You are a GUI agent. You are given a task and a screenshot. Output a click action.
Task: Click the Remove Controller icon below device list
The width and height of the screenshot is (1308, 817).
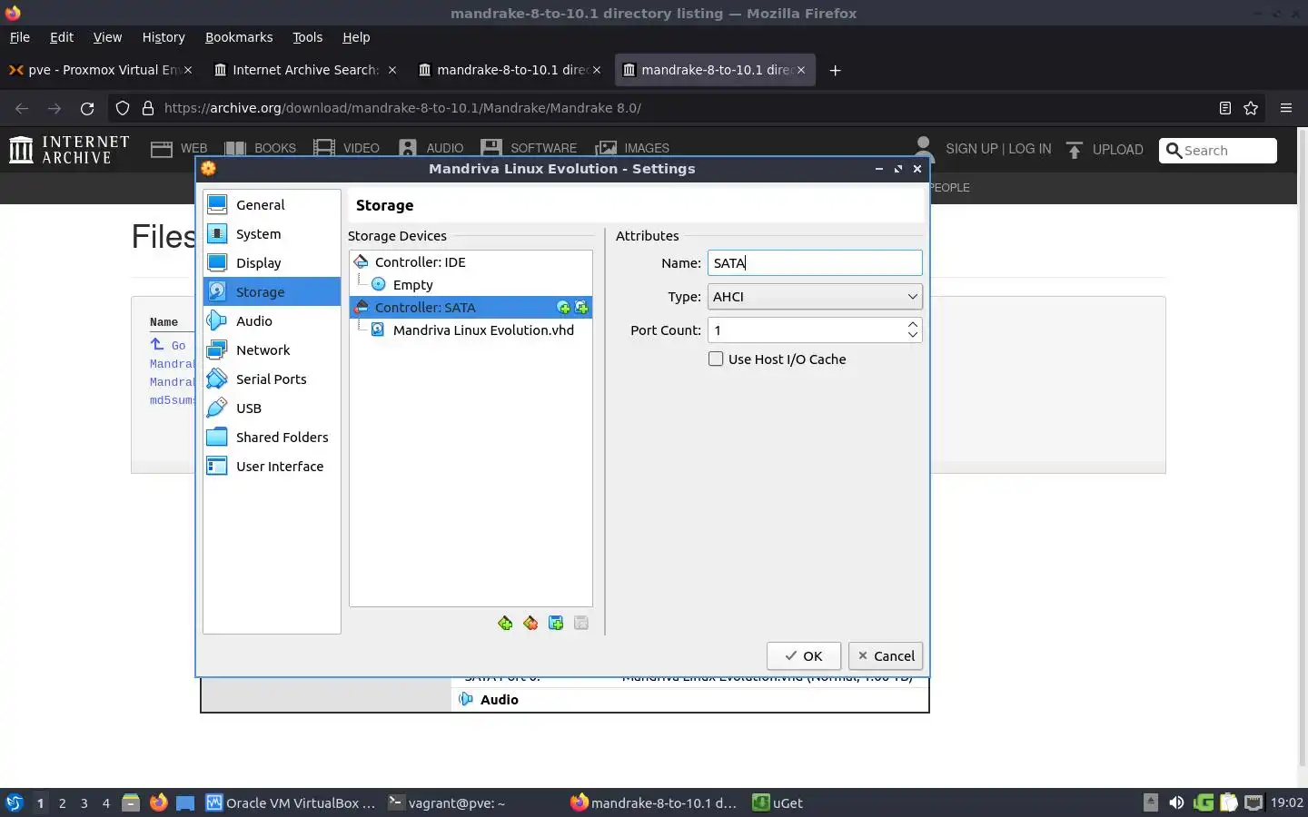coord(530,623)
